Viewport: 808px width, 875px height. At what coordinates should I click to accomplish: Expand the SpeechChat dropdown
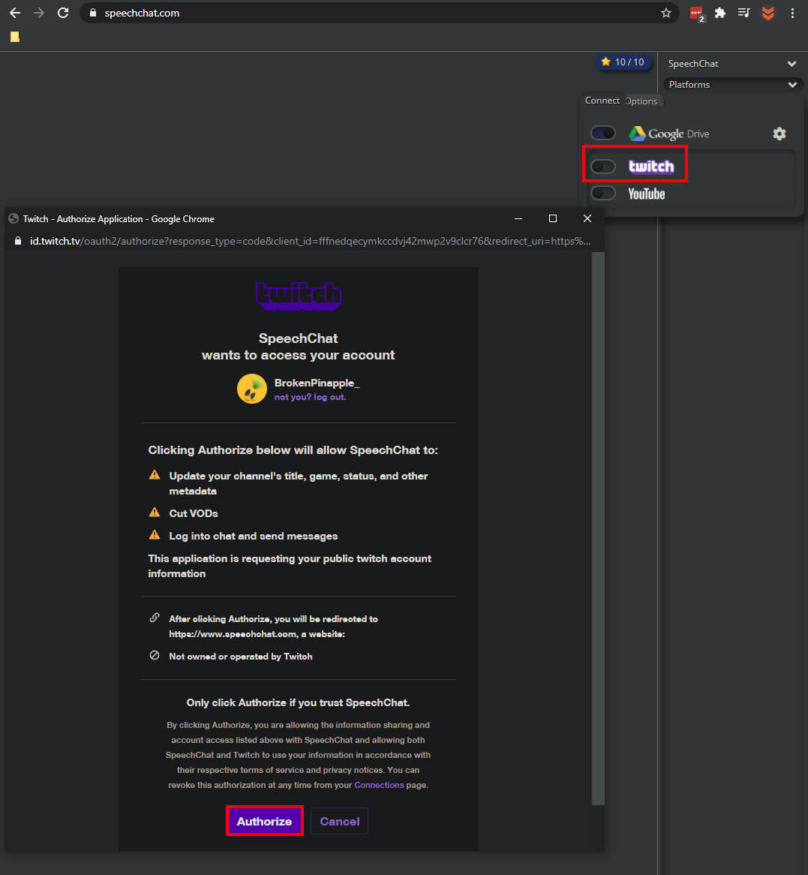click(732, 64)
